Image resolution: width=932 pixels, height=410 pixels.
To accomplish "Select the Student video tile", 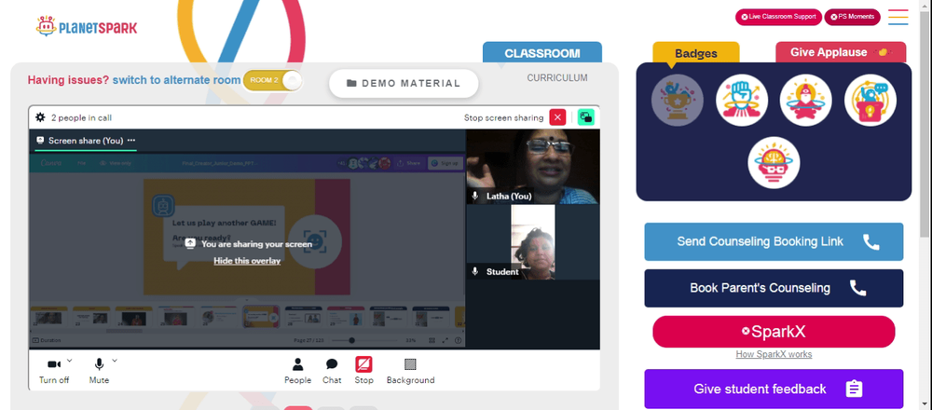I will 533,242.
